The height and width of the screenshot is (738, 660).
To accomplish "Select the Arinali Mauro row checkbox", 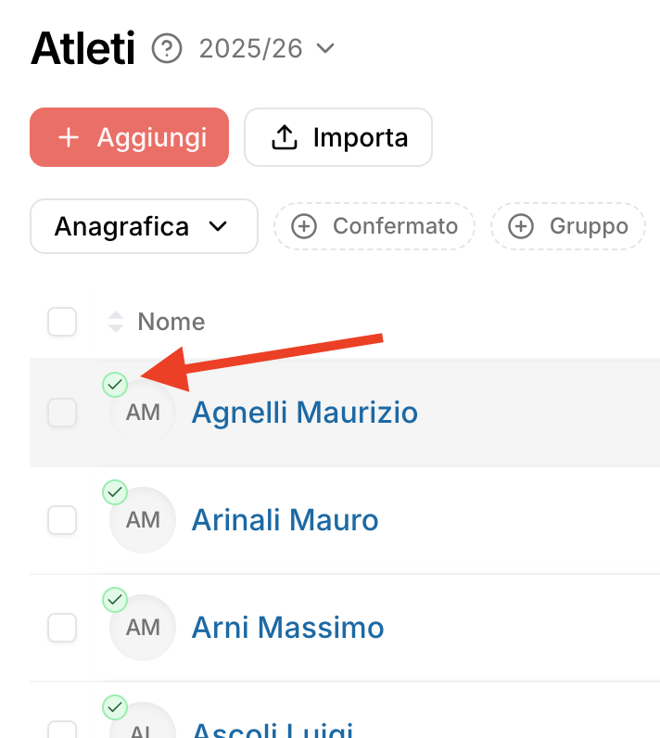I will tap(62, 520).
